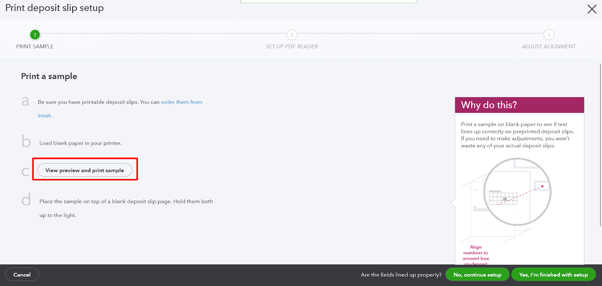Image resolution: width=602 pixels, height=286 pixels.
Task: Click the large letter 'd' step marker
Action: [26, 200]
